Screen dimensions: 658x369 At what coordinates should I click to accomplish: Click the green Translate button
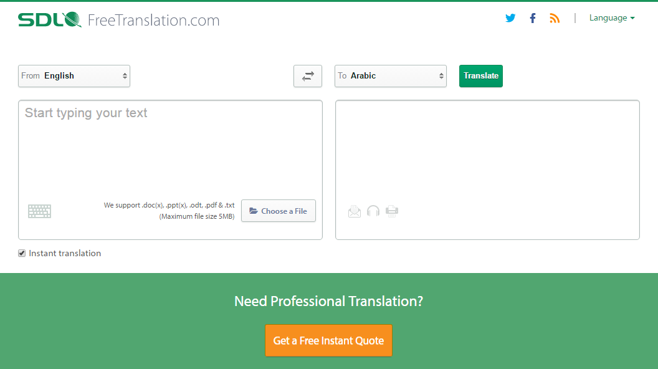tap(481, 76)
